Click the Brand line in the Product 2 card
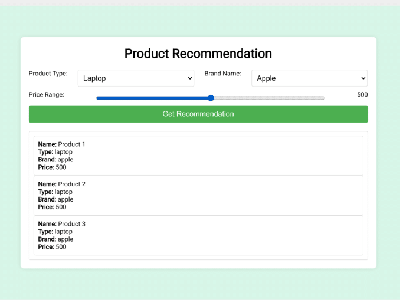 [x=56, y=199]
